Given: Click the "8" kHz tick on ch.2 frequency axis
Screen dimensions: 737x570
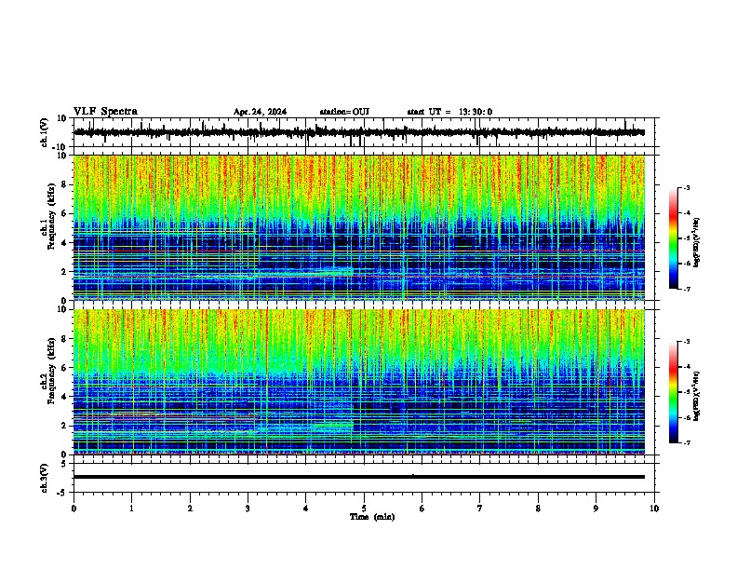Looking at the screenshot, I should coord(64,339).
